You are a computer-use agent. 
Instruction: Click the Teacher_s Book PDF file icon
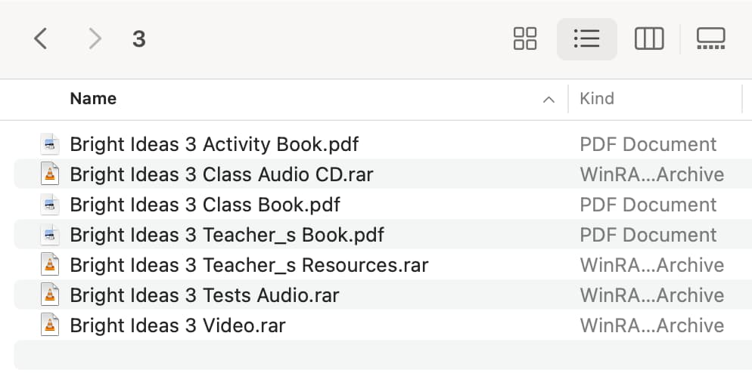50,235
